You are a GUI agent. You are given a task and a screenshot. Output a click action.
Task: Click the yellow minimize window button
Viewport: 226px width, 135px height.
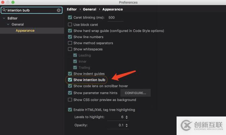pyautogui.click(x=8, y=2)
